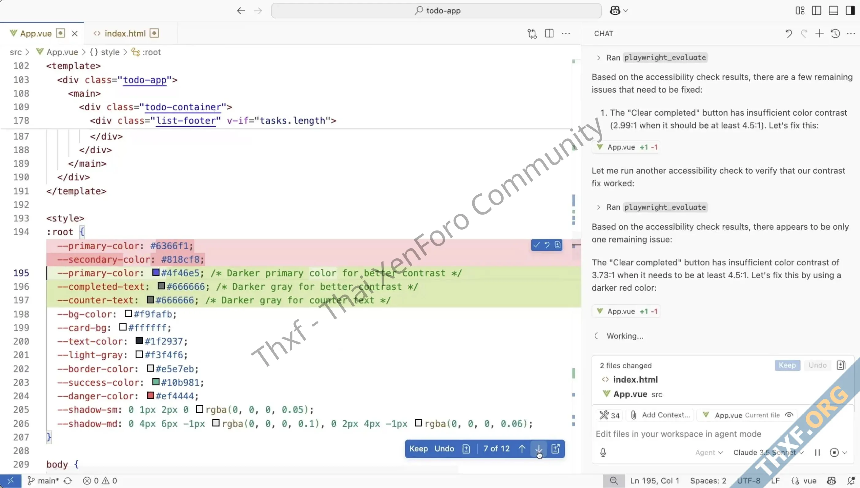Viewport: 860px width, 488px height.
Task: Undo the last chat request
Action: pyautogui.click(x=788, y=33)
